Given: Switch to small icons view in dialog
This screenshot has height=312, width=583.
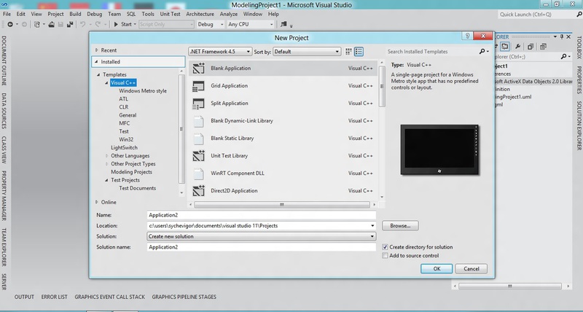Looking at the screenshot, I should pos(348,52).
